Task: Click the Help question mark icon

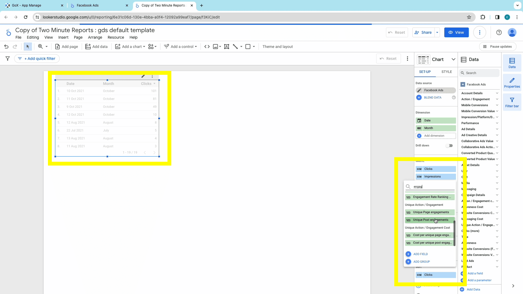Action: (x=499, y=32)
